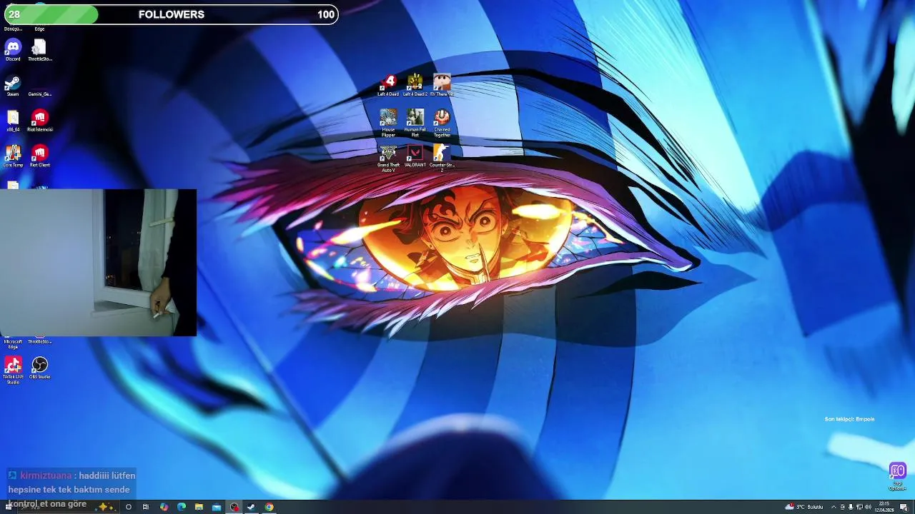Viewport: 915px width, 514px height.
Task: Launch the Human Fall Flat shortcut
Action: 415,123
